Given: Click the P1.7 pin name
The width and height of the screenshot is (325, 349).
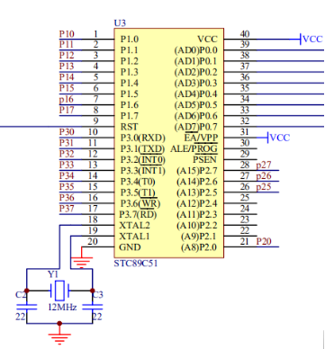Looking at the screenshot, I should pos(130,116).
